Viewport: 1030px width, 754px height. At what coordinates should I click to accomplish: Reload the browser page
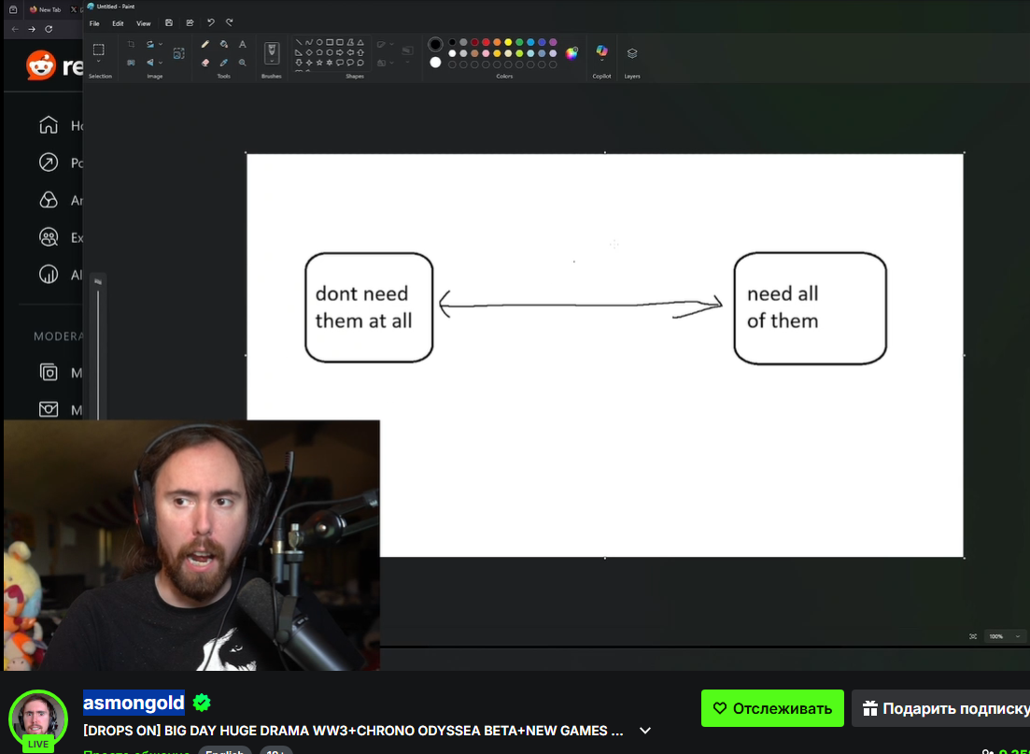49,29
